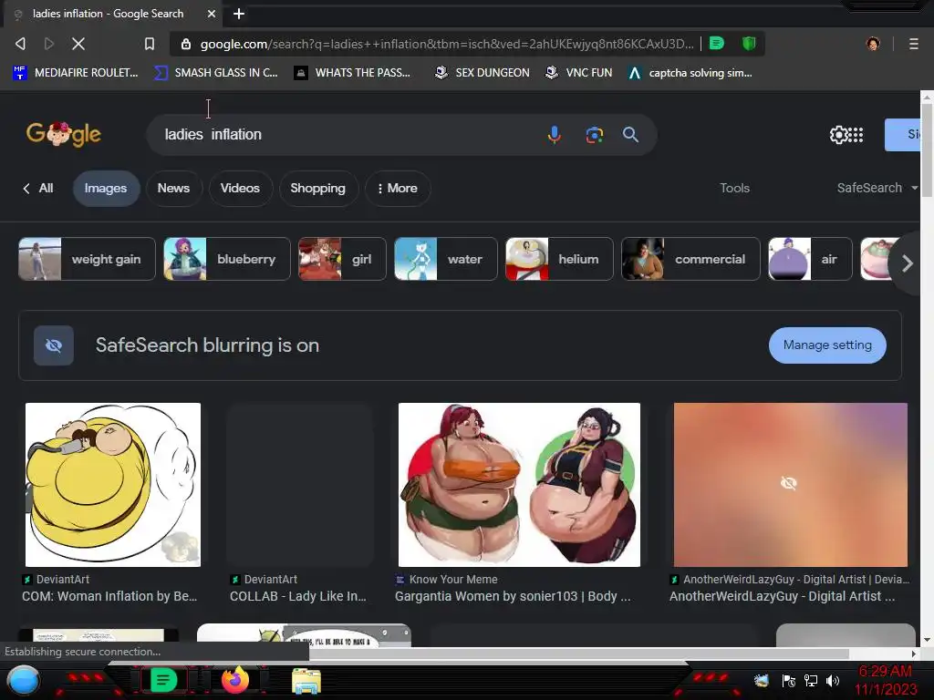934x700 pixels.
Task: Start voice search with the microphone icon
Action: tap(554, 135)
